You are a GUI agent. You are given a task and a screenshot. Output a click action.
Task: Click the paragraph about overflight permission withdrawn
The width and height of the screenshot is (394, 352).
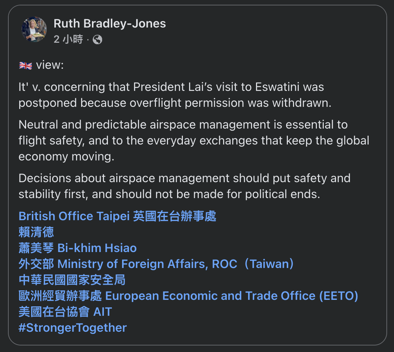click(175, 95)
